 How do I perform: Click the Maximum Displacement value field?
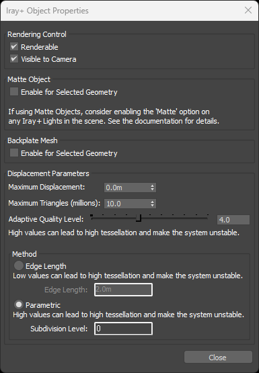[127, 188]
